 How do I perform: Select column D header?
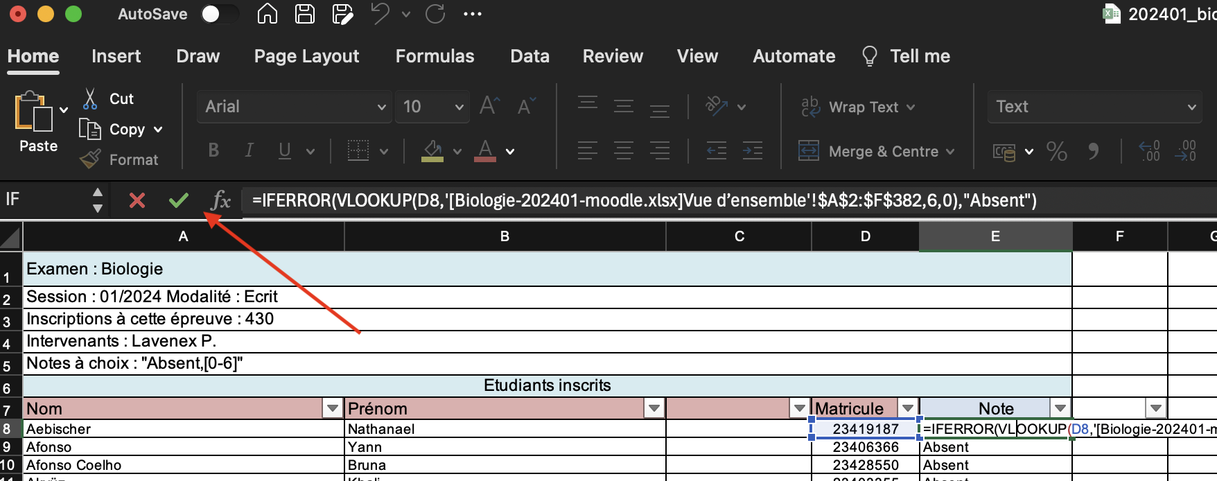866,236
